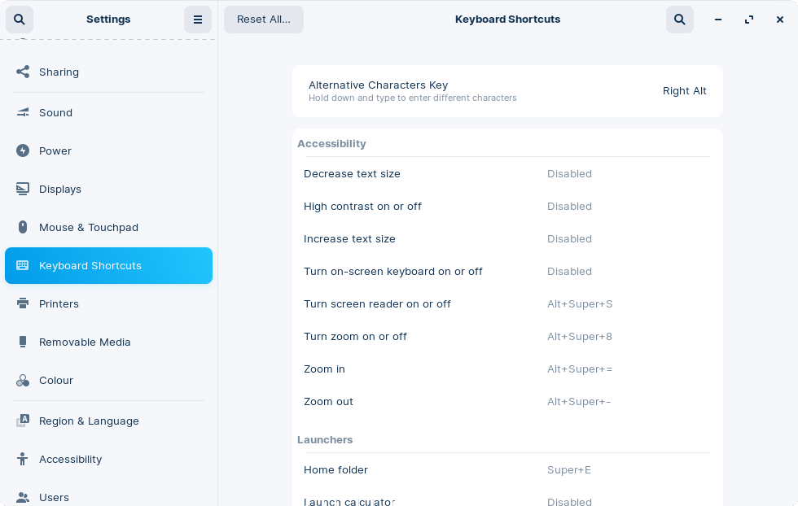Click the Reset All button
Image resolution: width=798 pixels, height=506 pixels.
point(263,19)
